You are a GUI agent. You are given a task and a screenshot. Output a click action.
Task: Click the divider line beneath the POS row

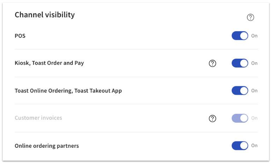point(136,49)
